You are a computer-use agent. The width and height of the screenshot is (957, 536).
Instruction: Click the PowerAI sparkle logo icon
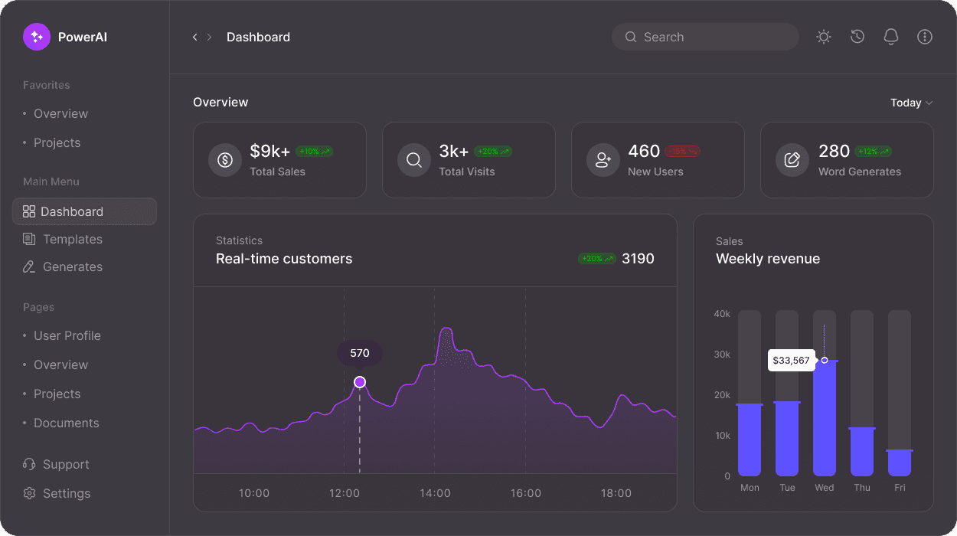(36, 37)
